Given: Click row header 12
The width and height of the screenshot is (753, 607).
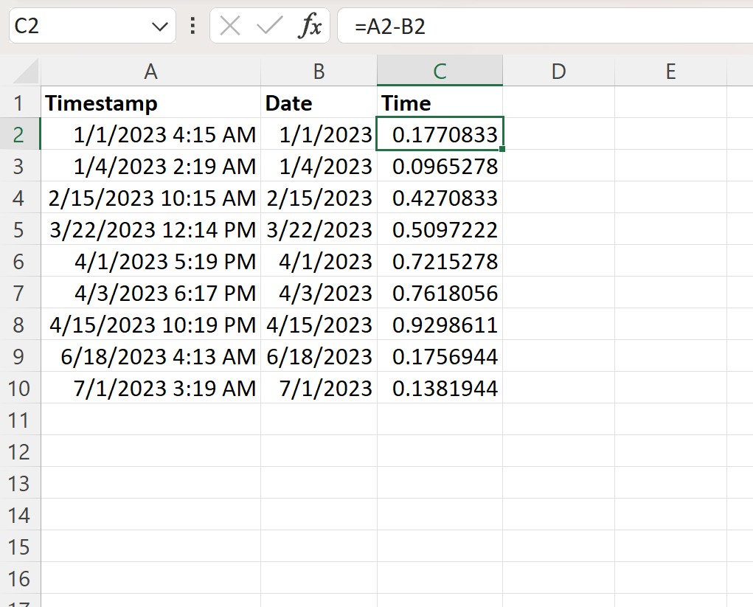Looking at the screenshot, I should [x=21, y=451].
